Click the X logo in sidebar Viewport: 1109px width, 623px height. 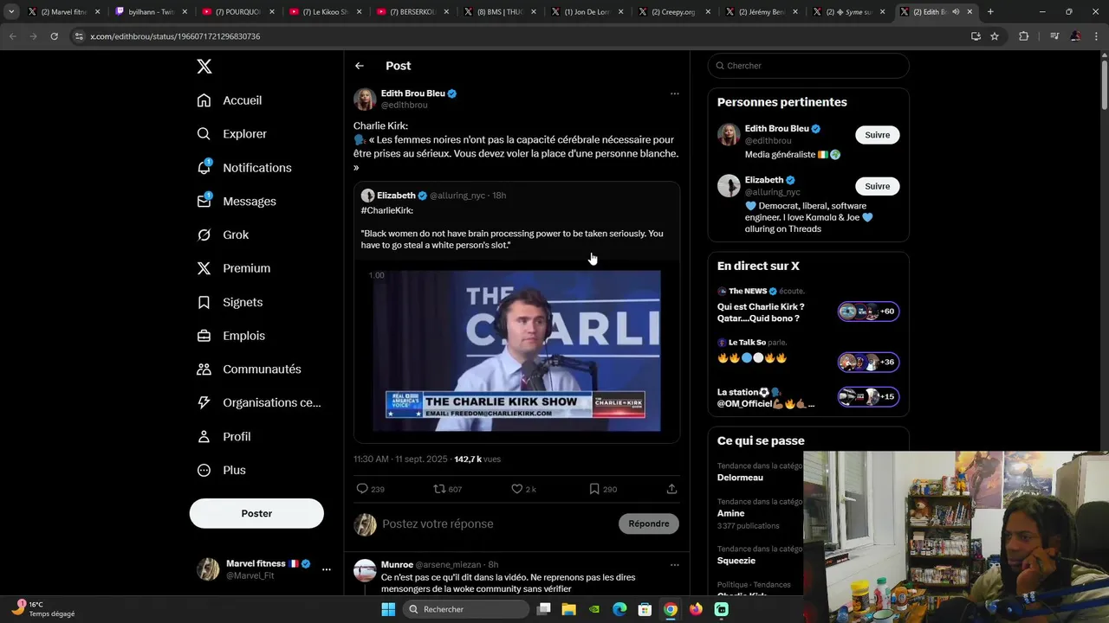click(x=204, y=67)
